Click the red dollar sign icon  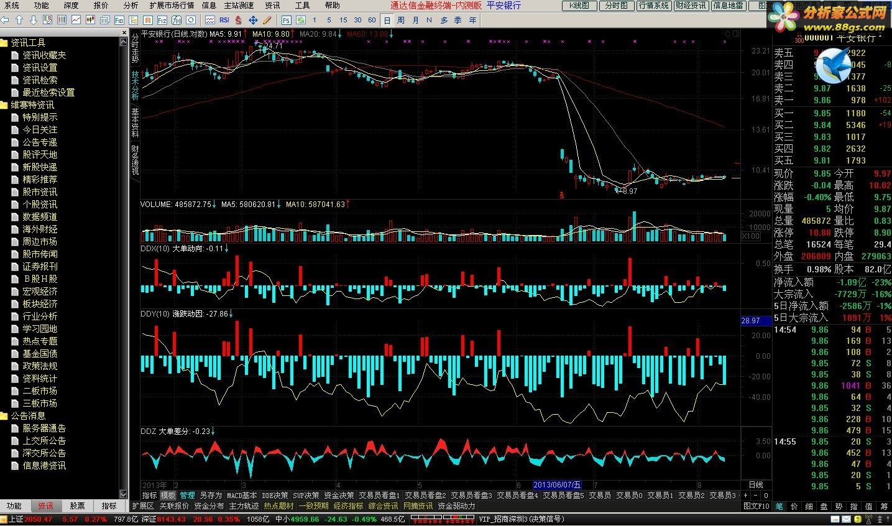[x=239, y=20]
